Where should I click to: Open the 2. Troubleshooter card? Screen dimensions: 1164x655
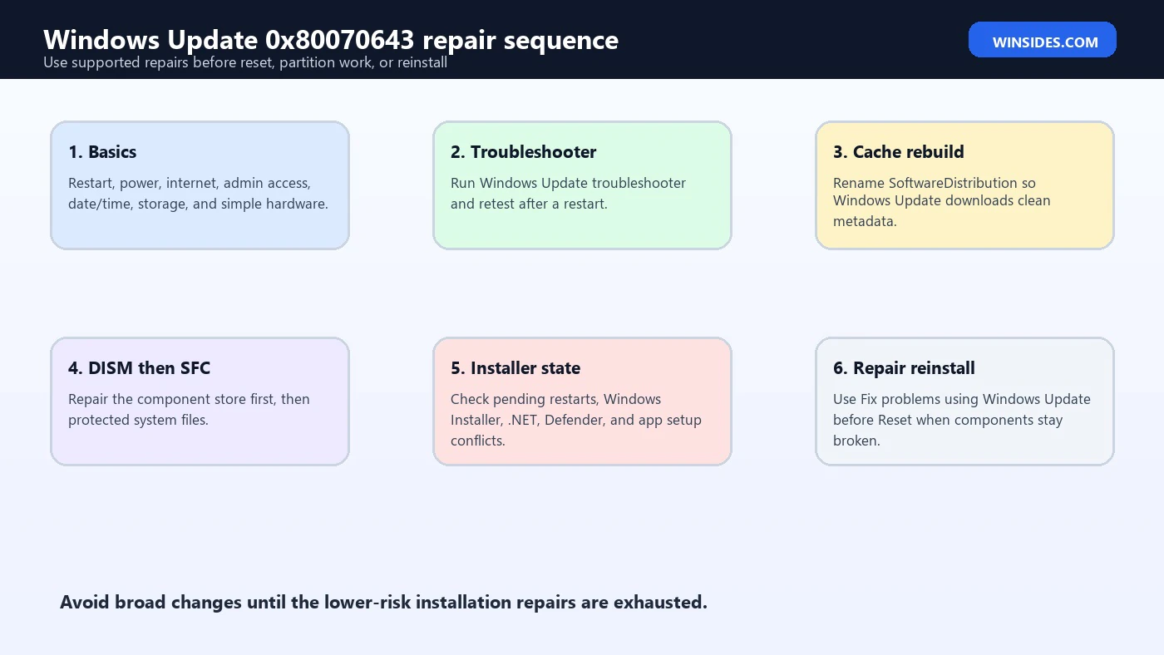click(x=582, y=185)
